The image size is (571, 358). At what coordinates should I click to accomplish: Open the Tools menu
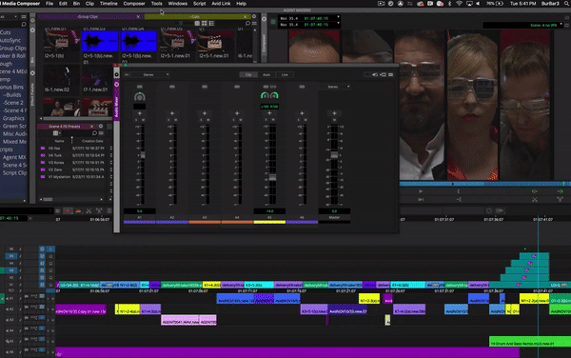click(157, 4)
